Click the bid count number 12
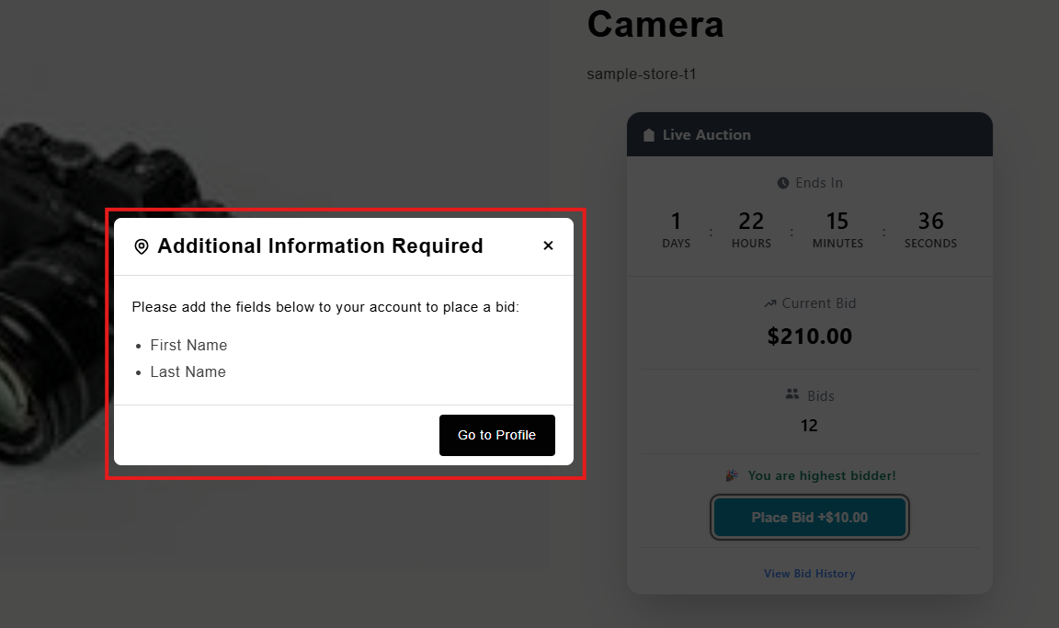The height and width of the screenshot is (628, 1059). pyautogui.click(x=809, y=426)
